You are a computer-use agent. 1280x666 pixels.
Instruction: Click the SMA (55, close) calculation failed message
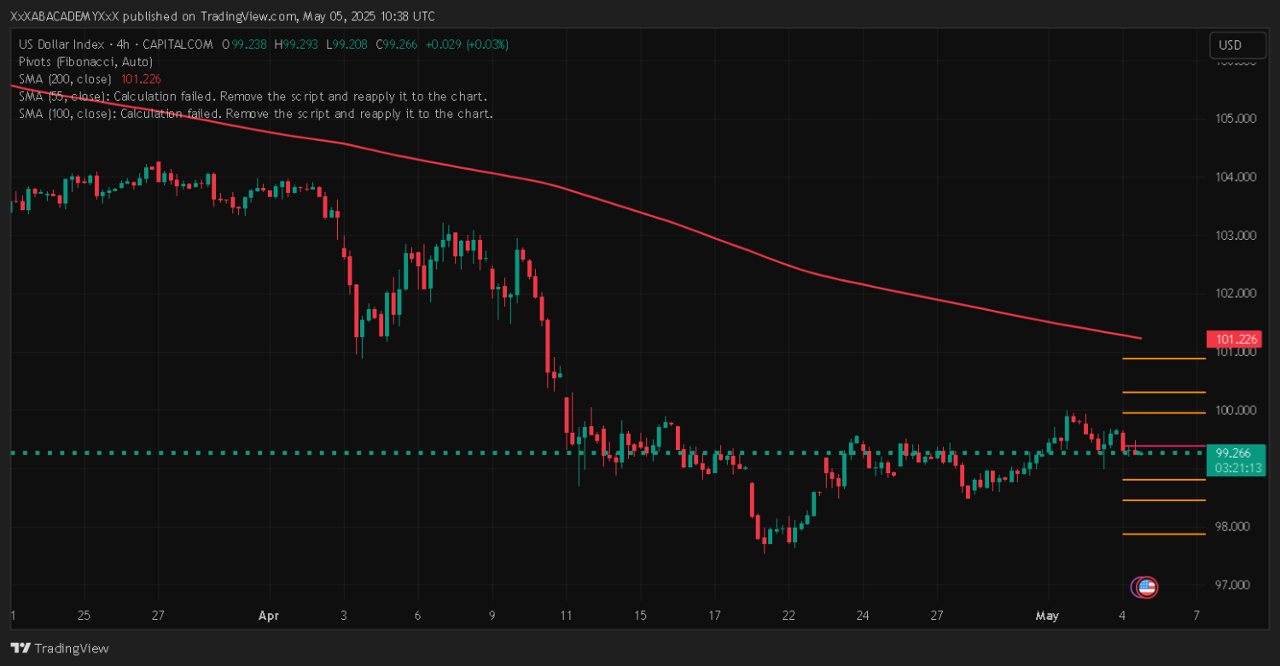[252, 96]
